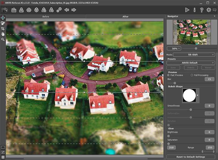Click Reset to Default Settings button
Viewport: 218px width, 160px height.
click(191, 157)
